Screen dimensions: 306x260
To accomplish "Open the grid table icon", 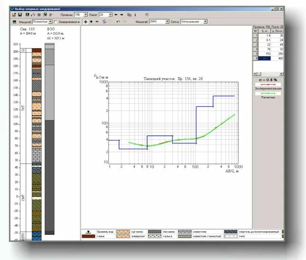I will [x=39, y=15].
